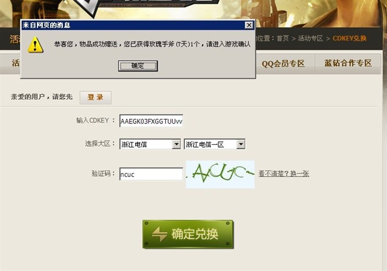
Task: Click the exchange arrows icon on redeem button
Action: tap(159, 234)
